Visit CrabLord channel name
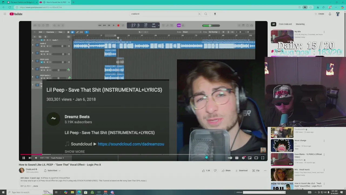Viewport: 346px width, 195px height. tap(30, 169)
